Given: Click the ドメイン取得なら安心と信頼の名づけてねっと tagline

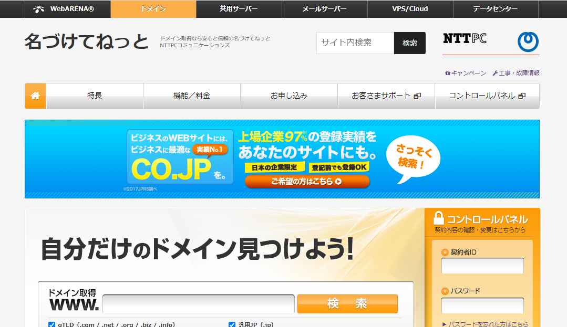Looking at the screenshot, I should coord(215,38).
